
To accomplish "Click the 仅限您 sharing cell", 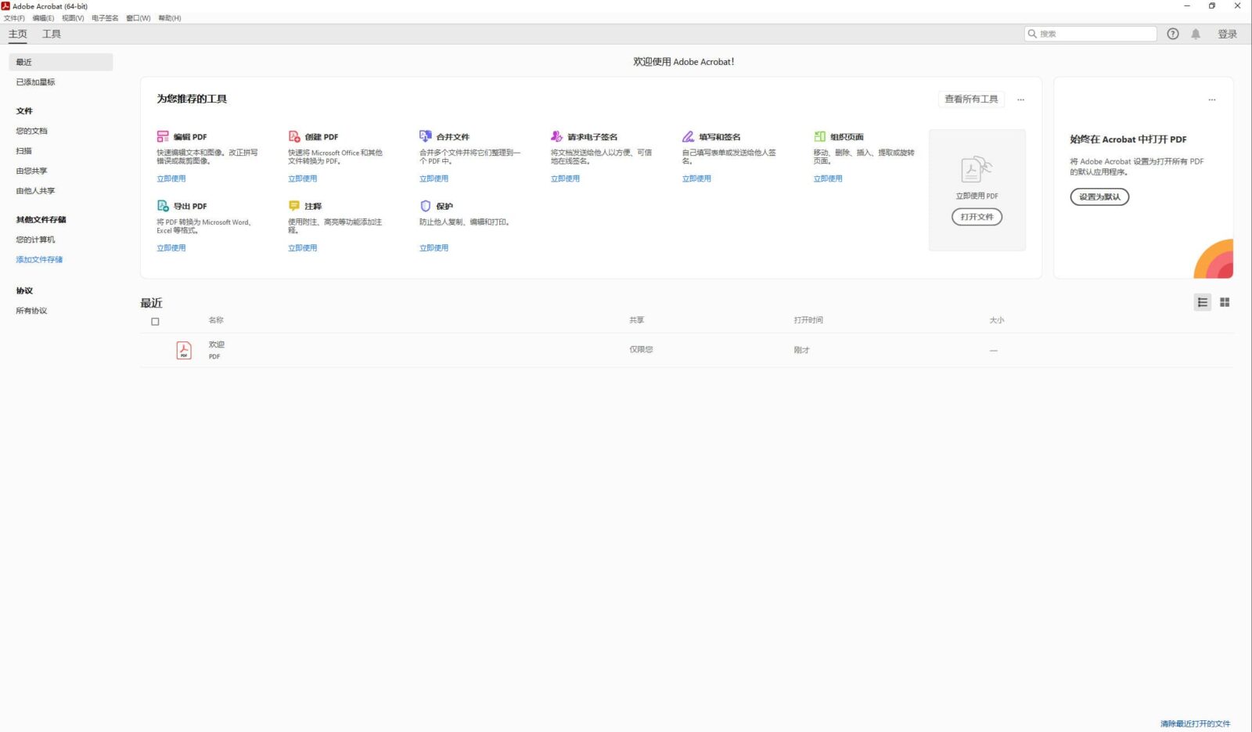I will (x=641, y=350).
